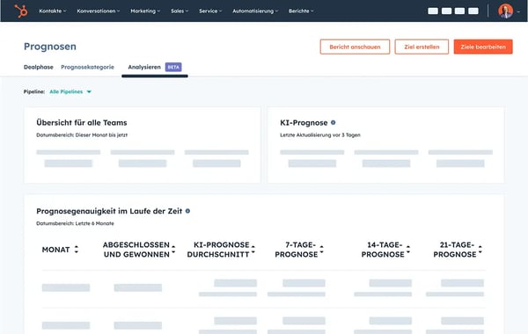Screen dimensions: 528x334
Task: Expand account dropdown arrow beside avatar
Action: tap(518, 11)
